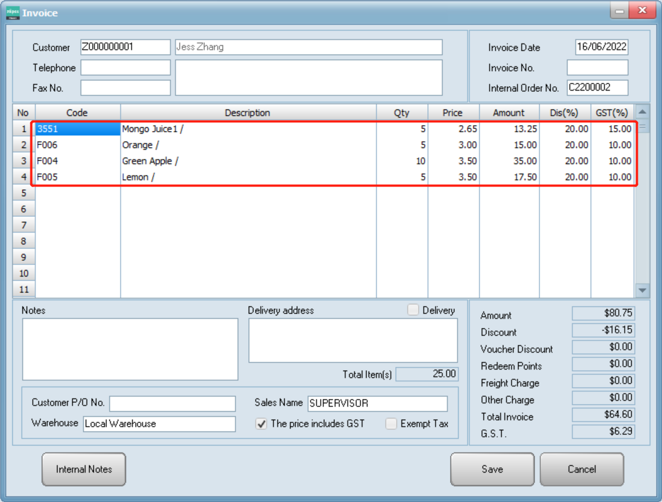Click the Customer code field showing Z000000001

[125, 47]
